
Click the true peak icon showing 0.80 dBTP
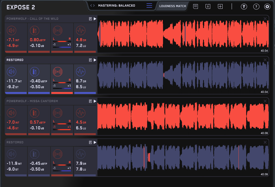[35, 30]
